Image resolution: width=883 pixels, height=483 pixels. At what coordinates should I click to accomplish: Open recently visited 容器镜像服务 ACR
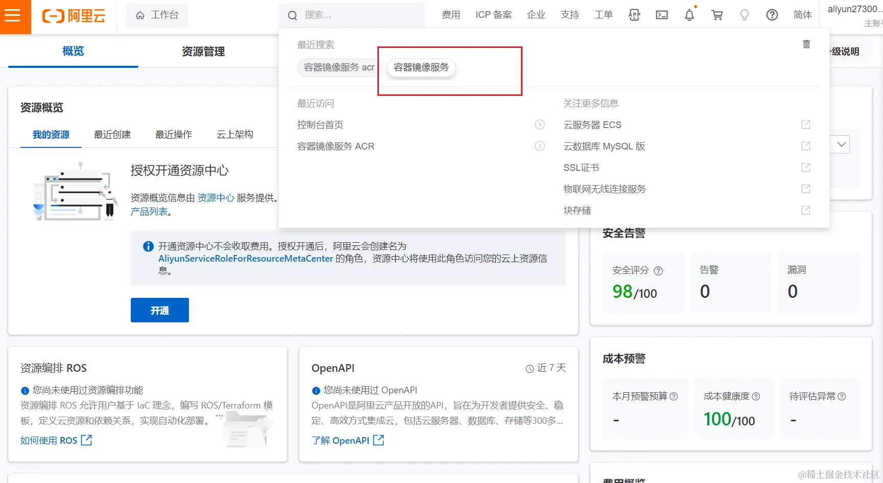(x=336, y=146)
